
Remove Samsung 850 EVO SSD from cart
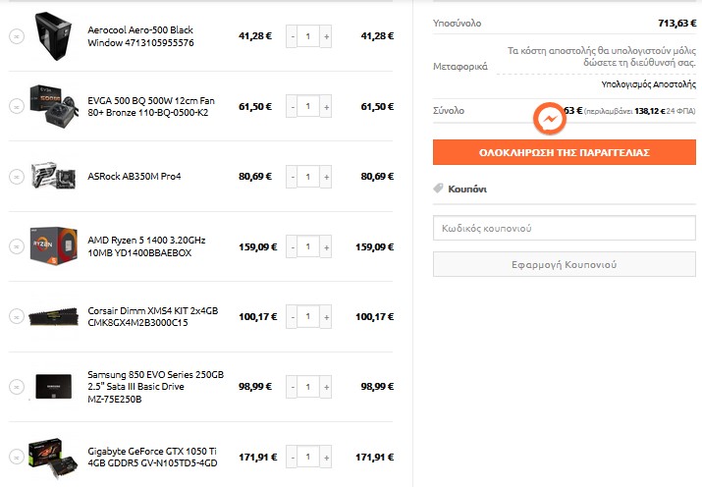[x=17, y=387]
